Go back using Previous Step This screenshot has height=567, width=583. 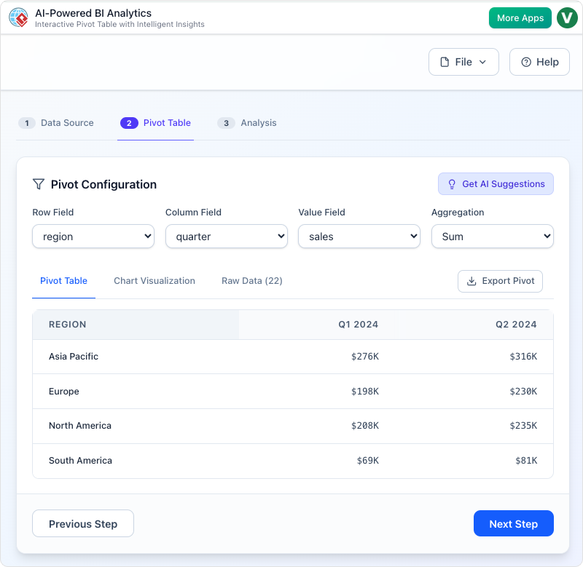pyautogui.click(x=82, y=523)
